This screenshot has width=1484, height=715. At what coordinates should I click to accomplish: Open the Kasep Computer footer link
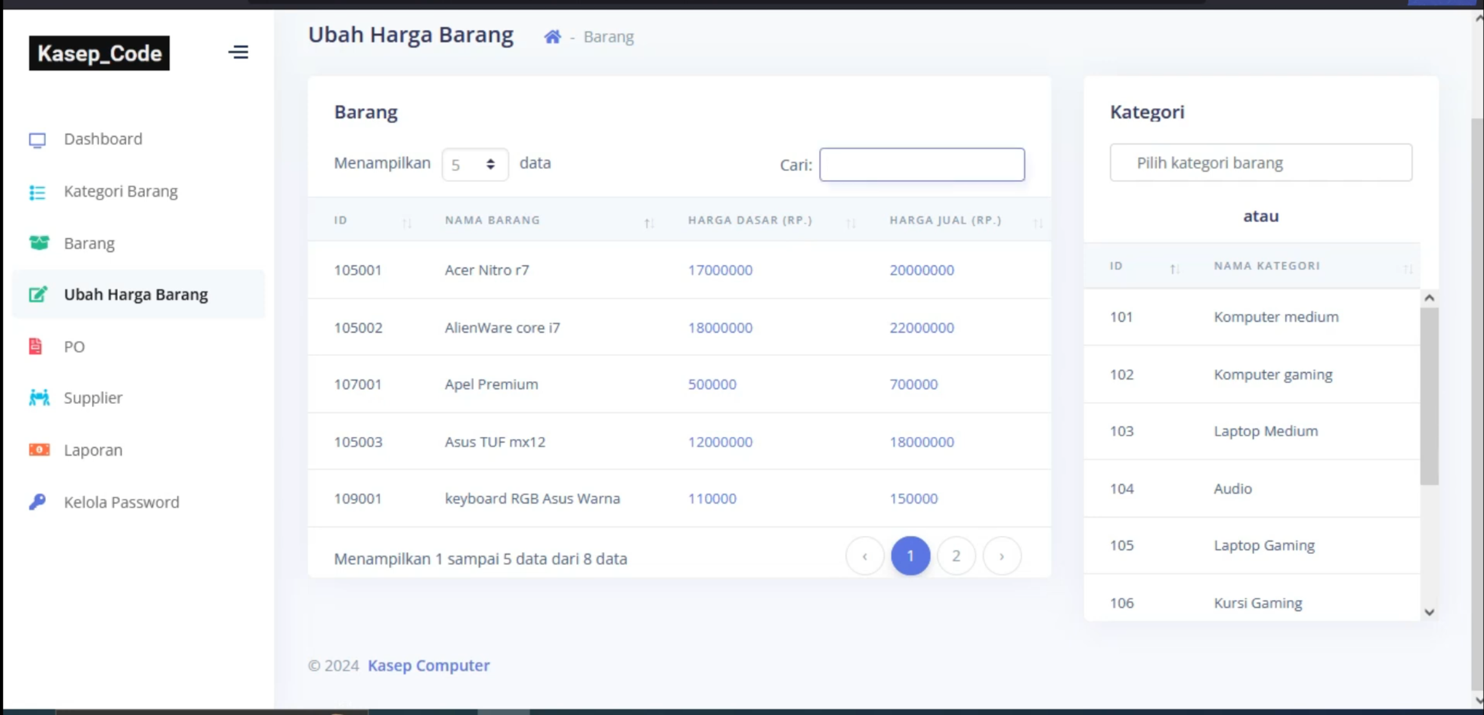pos(429,665)
